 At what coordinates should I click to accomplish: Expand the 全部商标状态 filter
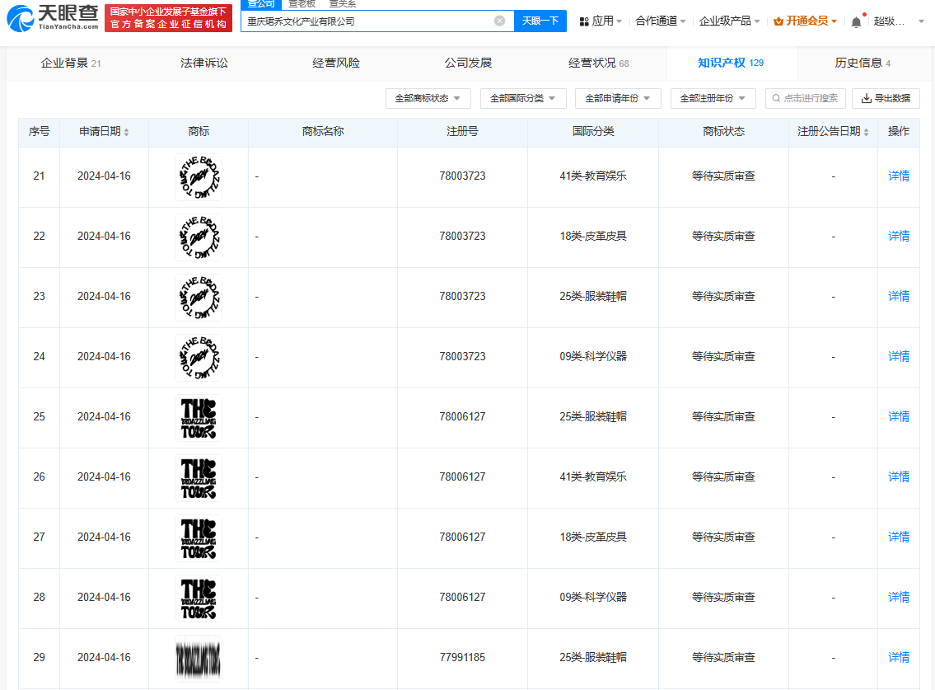428,98
